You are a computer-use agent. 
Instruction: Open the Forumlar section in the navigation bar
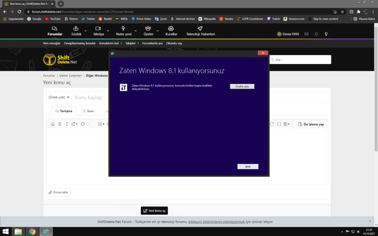(55, 31)
